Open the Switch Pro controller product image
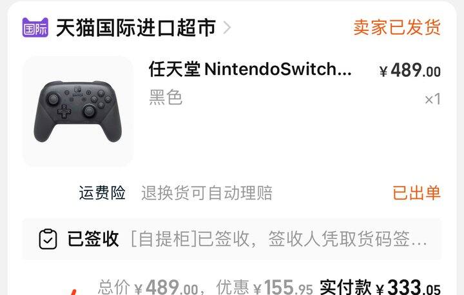Viewport: 464px width, 295px height. pos(78,112)
